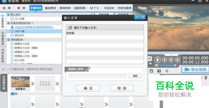
Task: Cancel with the 取消 button
Action: coord(121,88)
